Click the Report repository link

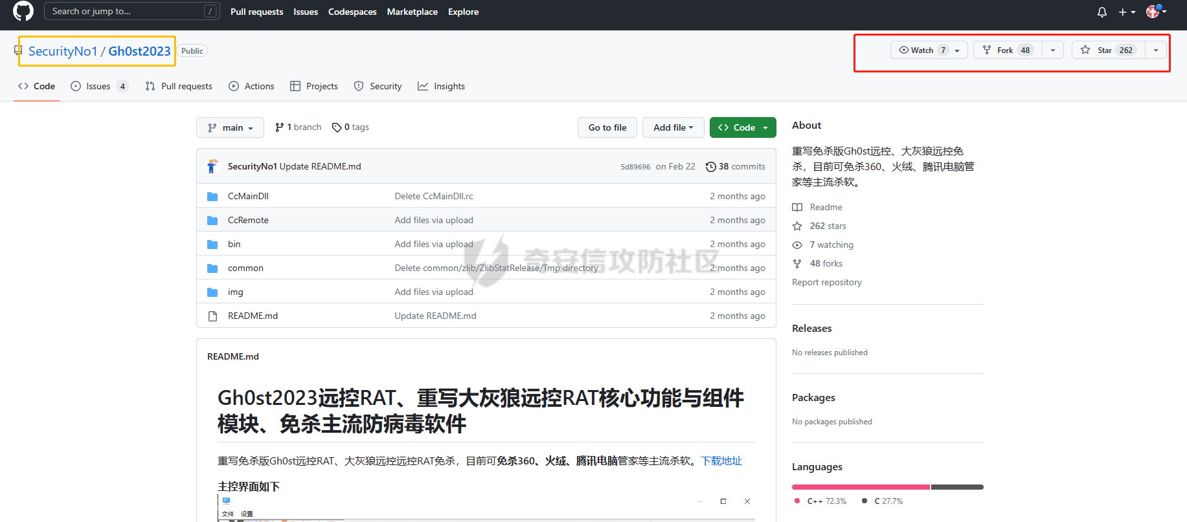(826, 282)
